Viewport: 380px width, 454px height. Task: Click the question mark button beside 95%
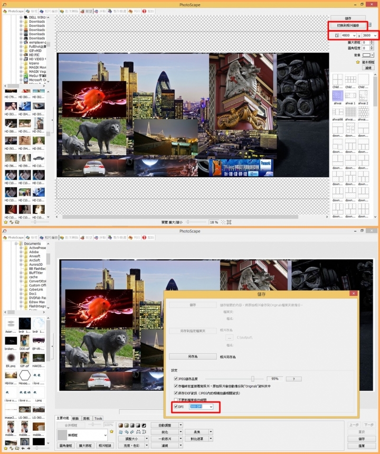point(293,379)
